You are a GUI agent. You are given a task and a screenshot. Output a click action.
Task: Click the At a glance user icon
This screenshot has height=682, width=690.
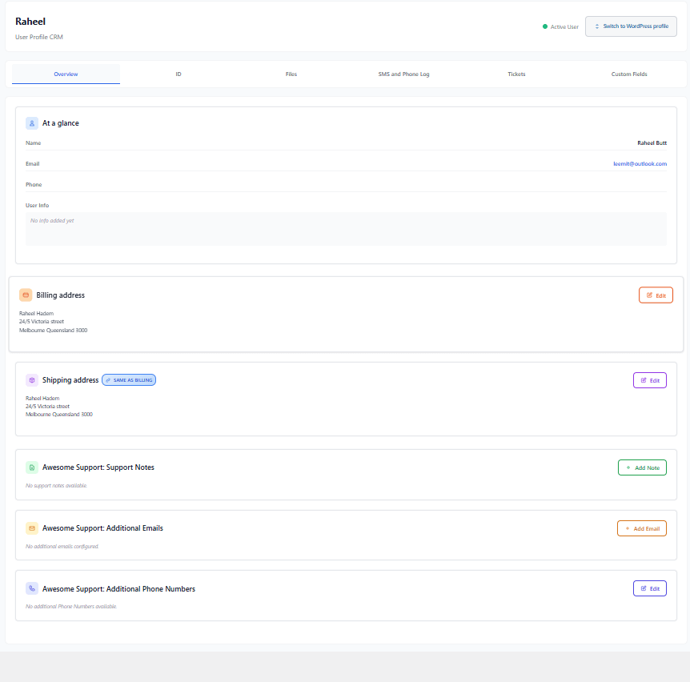(32, 123)
